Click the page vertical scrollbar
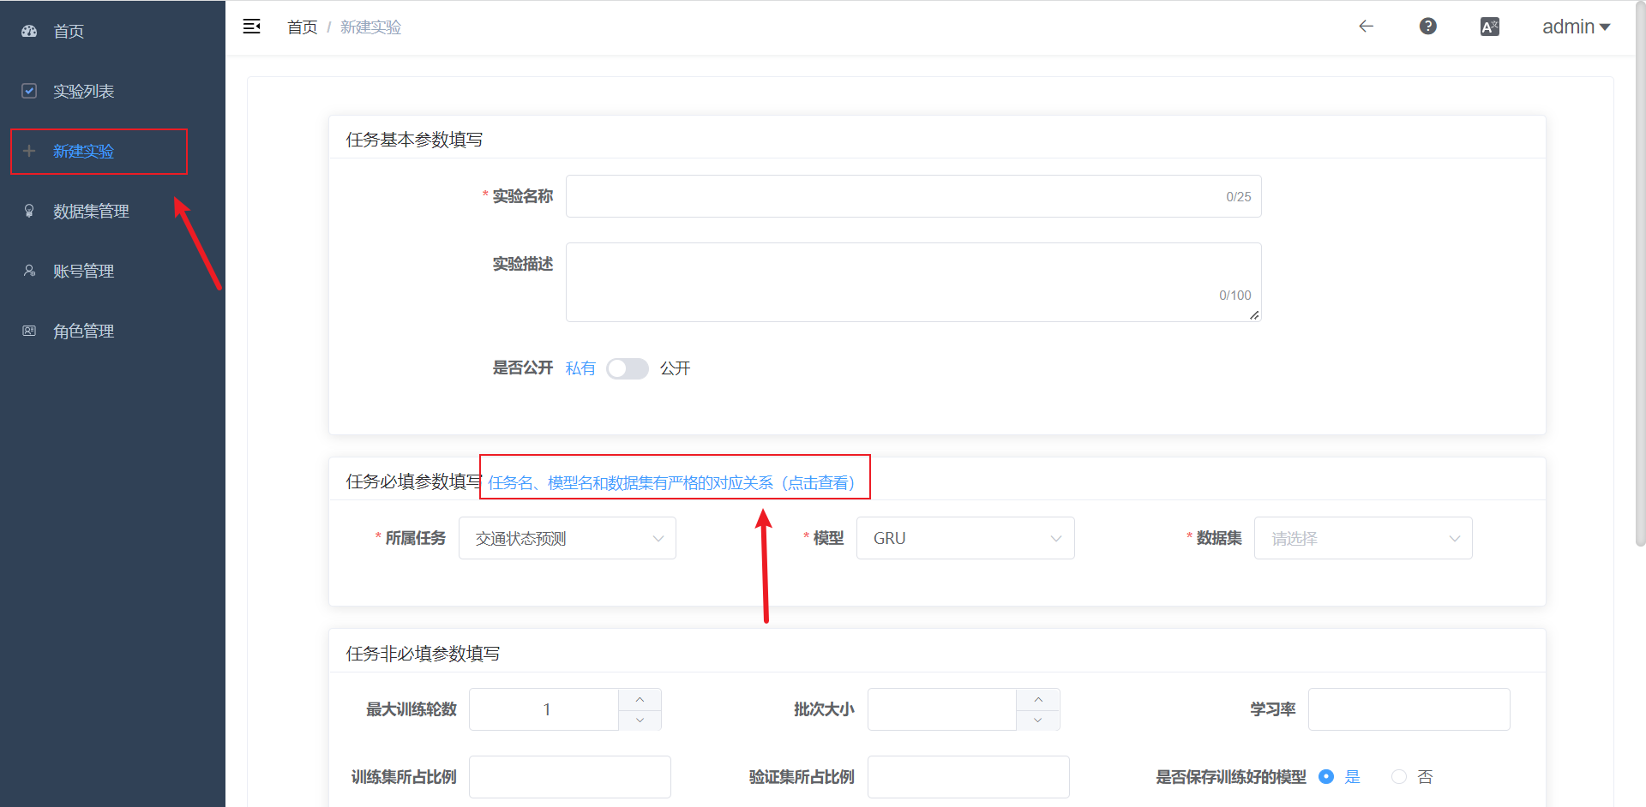The image size is (1646, 807). tap(1640, 274)
